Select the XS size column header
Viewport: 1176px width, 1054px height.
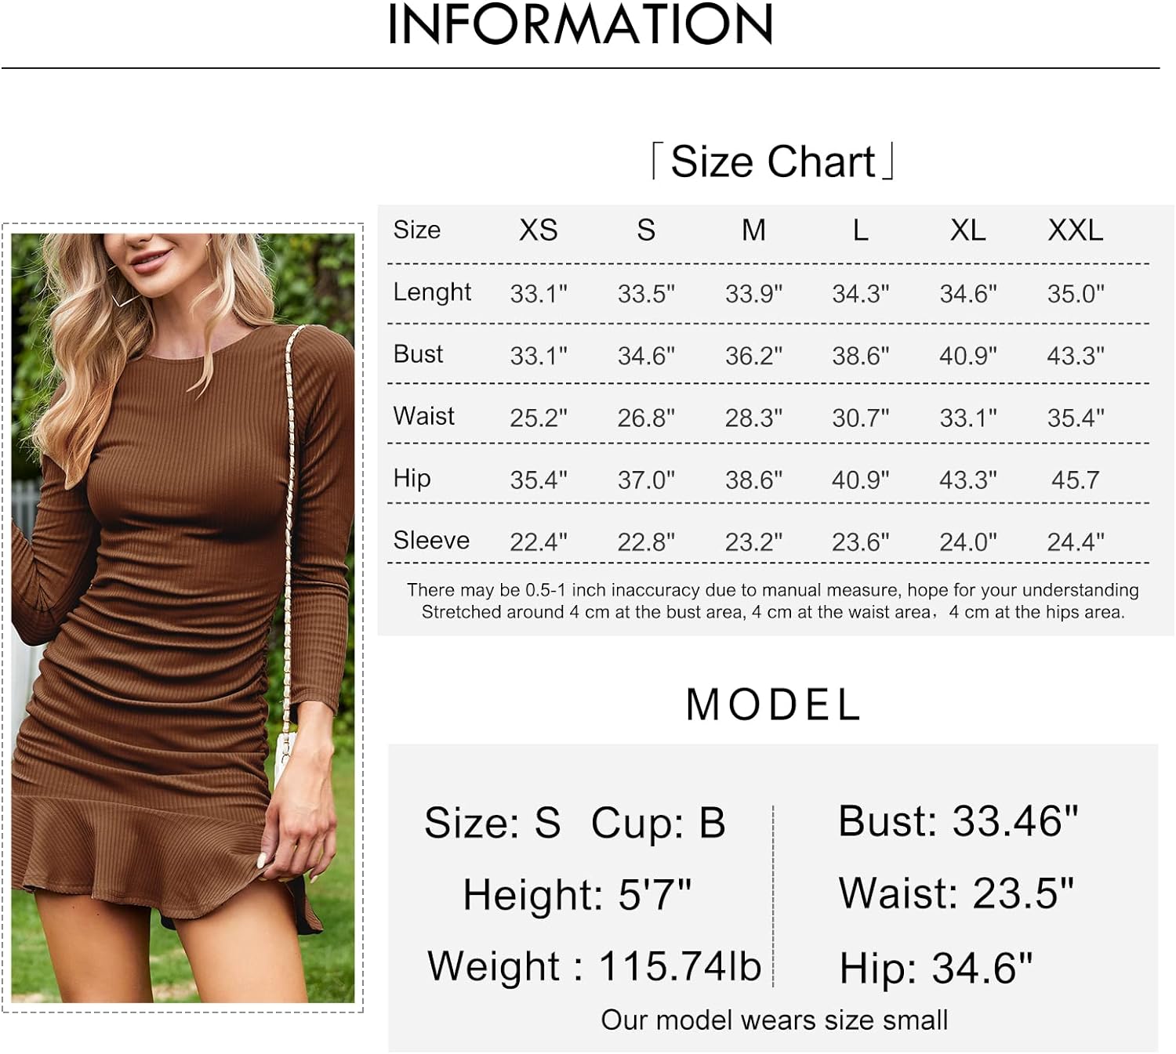538,230
